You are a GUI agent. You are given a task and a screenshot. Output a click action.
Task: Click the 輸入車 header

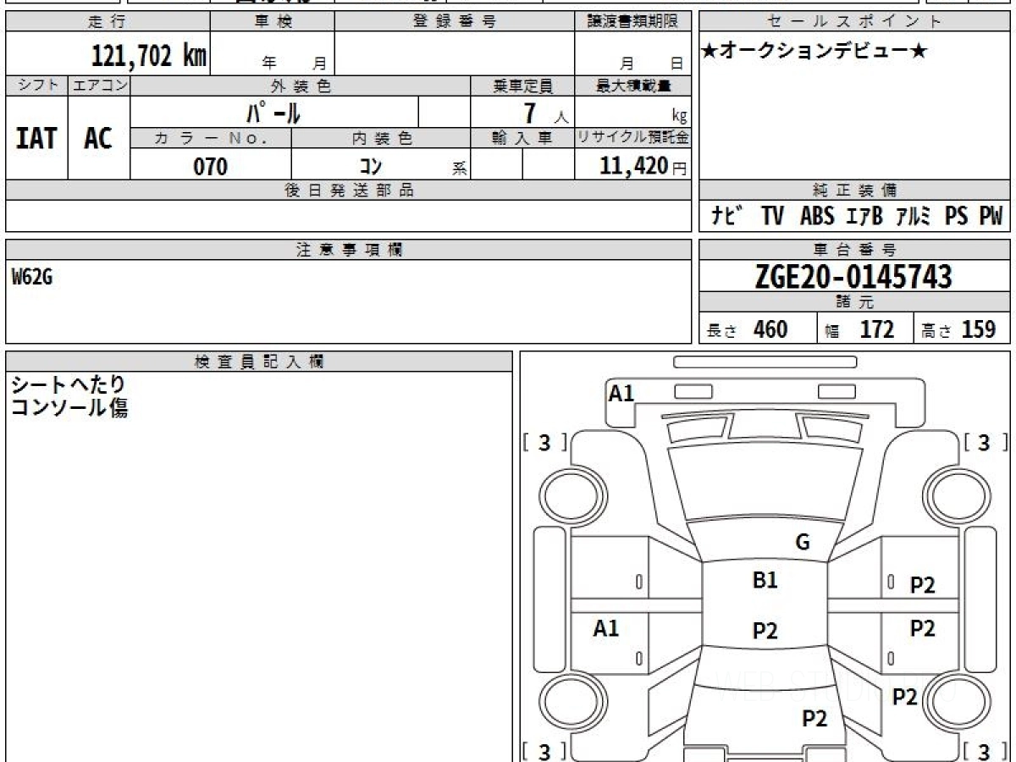pos(522,138)
